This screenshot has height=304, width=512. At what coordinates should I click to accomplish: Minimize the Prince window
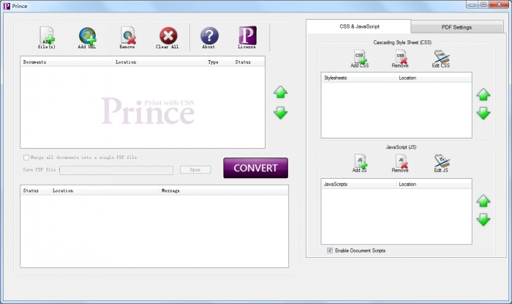coord(472,4)
